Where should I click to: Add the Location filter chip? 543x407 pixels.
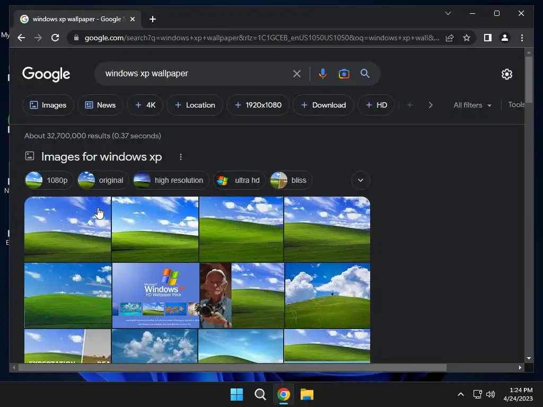pyautogui.click(x=195, y=105)
